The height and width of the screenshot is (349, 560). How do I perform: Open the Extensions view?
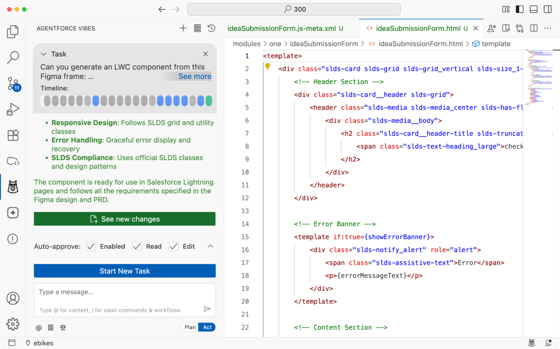pyautogui.click(x=13, y=135)
